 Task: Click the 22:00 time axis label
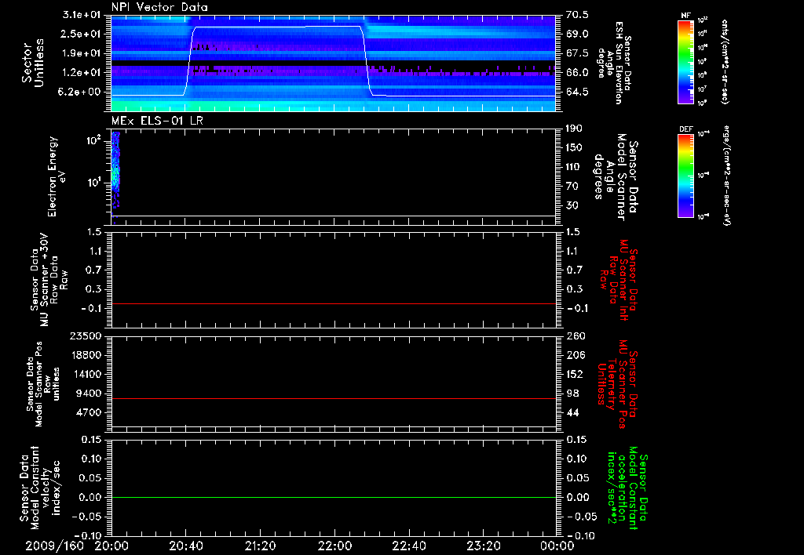click(334, 546)
